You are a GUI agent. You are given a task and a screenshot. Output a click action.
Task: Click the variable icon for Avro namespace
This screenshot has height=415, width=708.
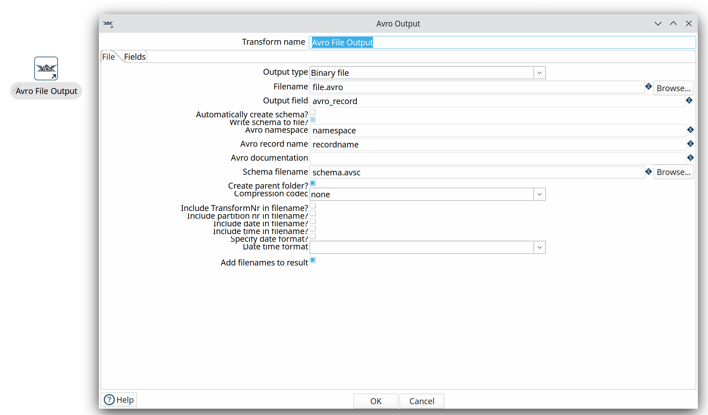pyautogui.click(x=691, y=130)
